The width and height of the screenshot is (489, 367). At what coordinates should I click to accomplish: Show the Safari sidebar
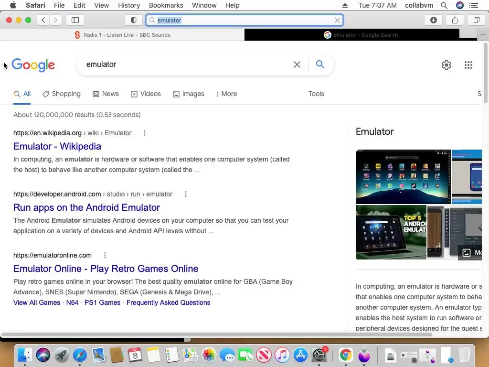pos(75,20)
